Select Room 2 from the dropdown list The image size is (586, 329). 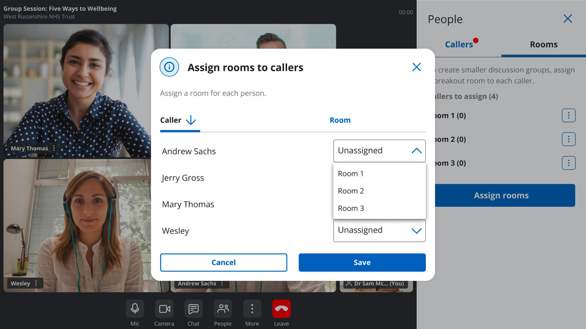[351, 191]
